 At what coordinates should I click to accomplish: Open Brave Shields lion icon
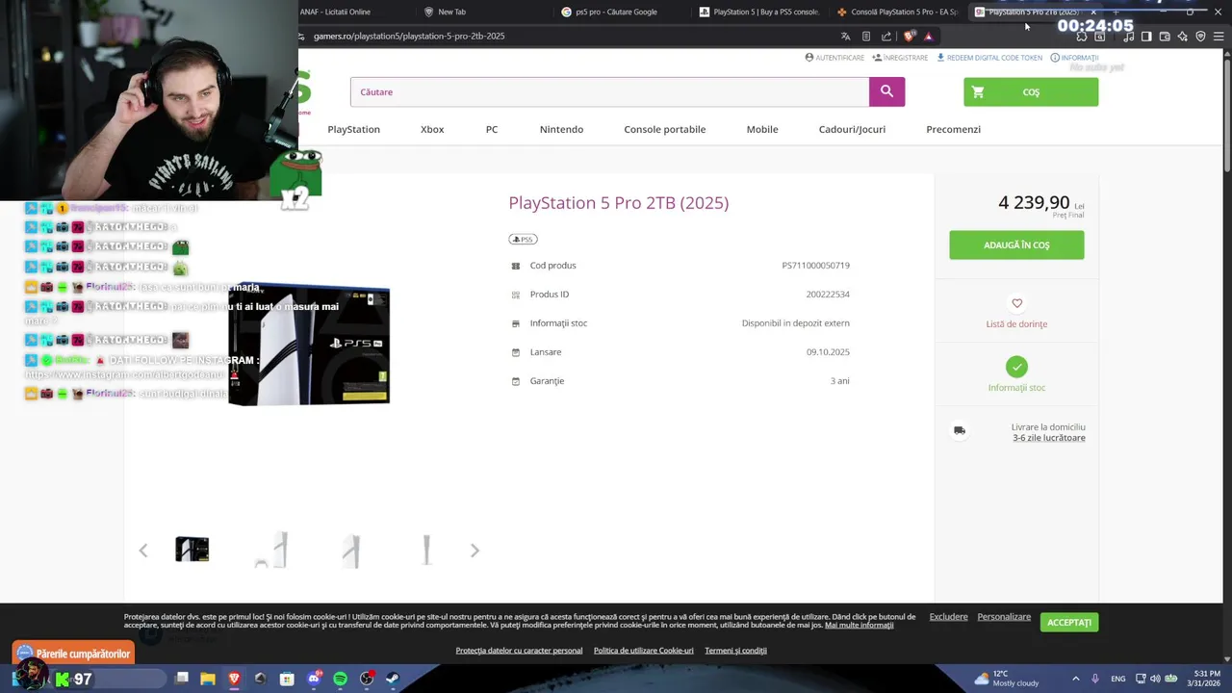pyautogui.click(x=910, y=37)
